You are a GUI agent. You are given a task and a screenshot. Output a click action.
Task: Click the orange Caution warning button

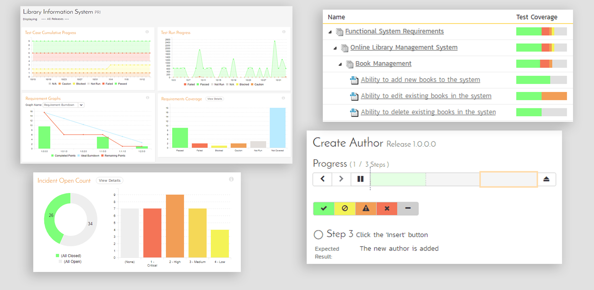366,208
